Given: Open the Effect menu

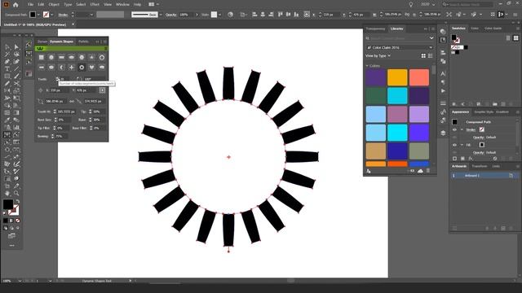Looking at the screenshot, I should pyautogui.click(x=95, y=5).
